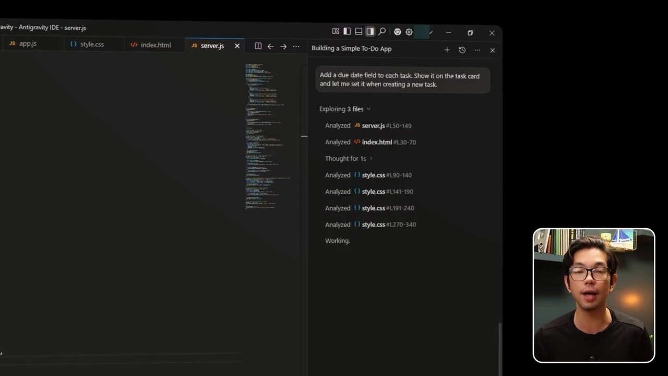Screen dimensions: 668x376
Task: Open the settings gear icon
Action: 409,32
